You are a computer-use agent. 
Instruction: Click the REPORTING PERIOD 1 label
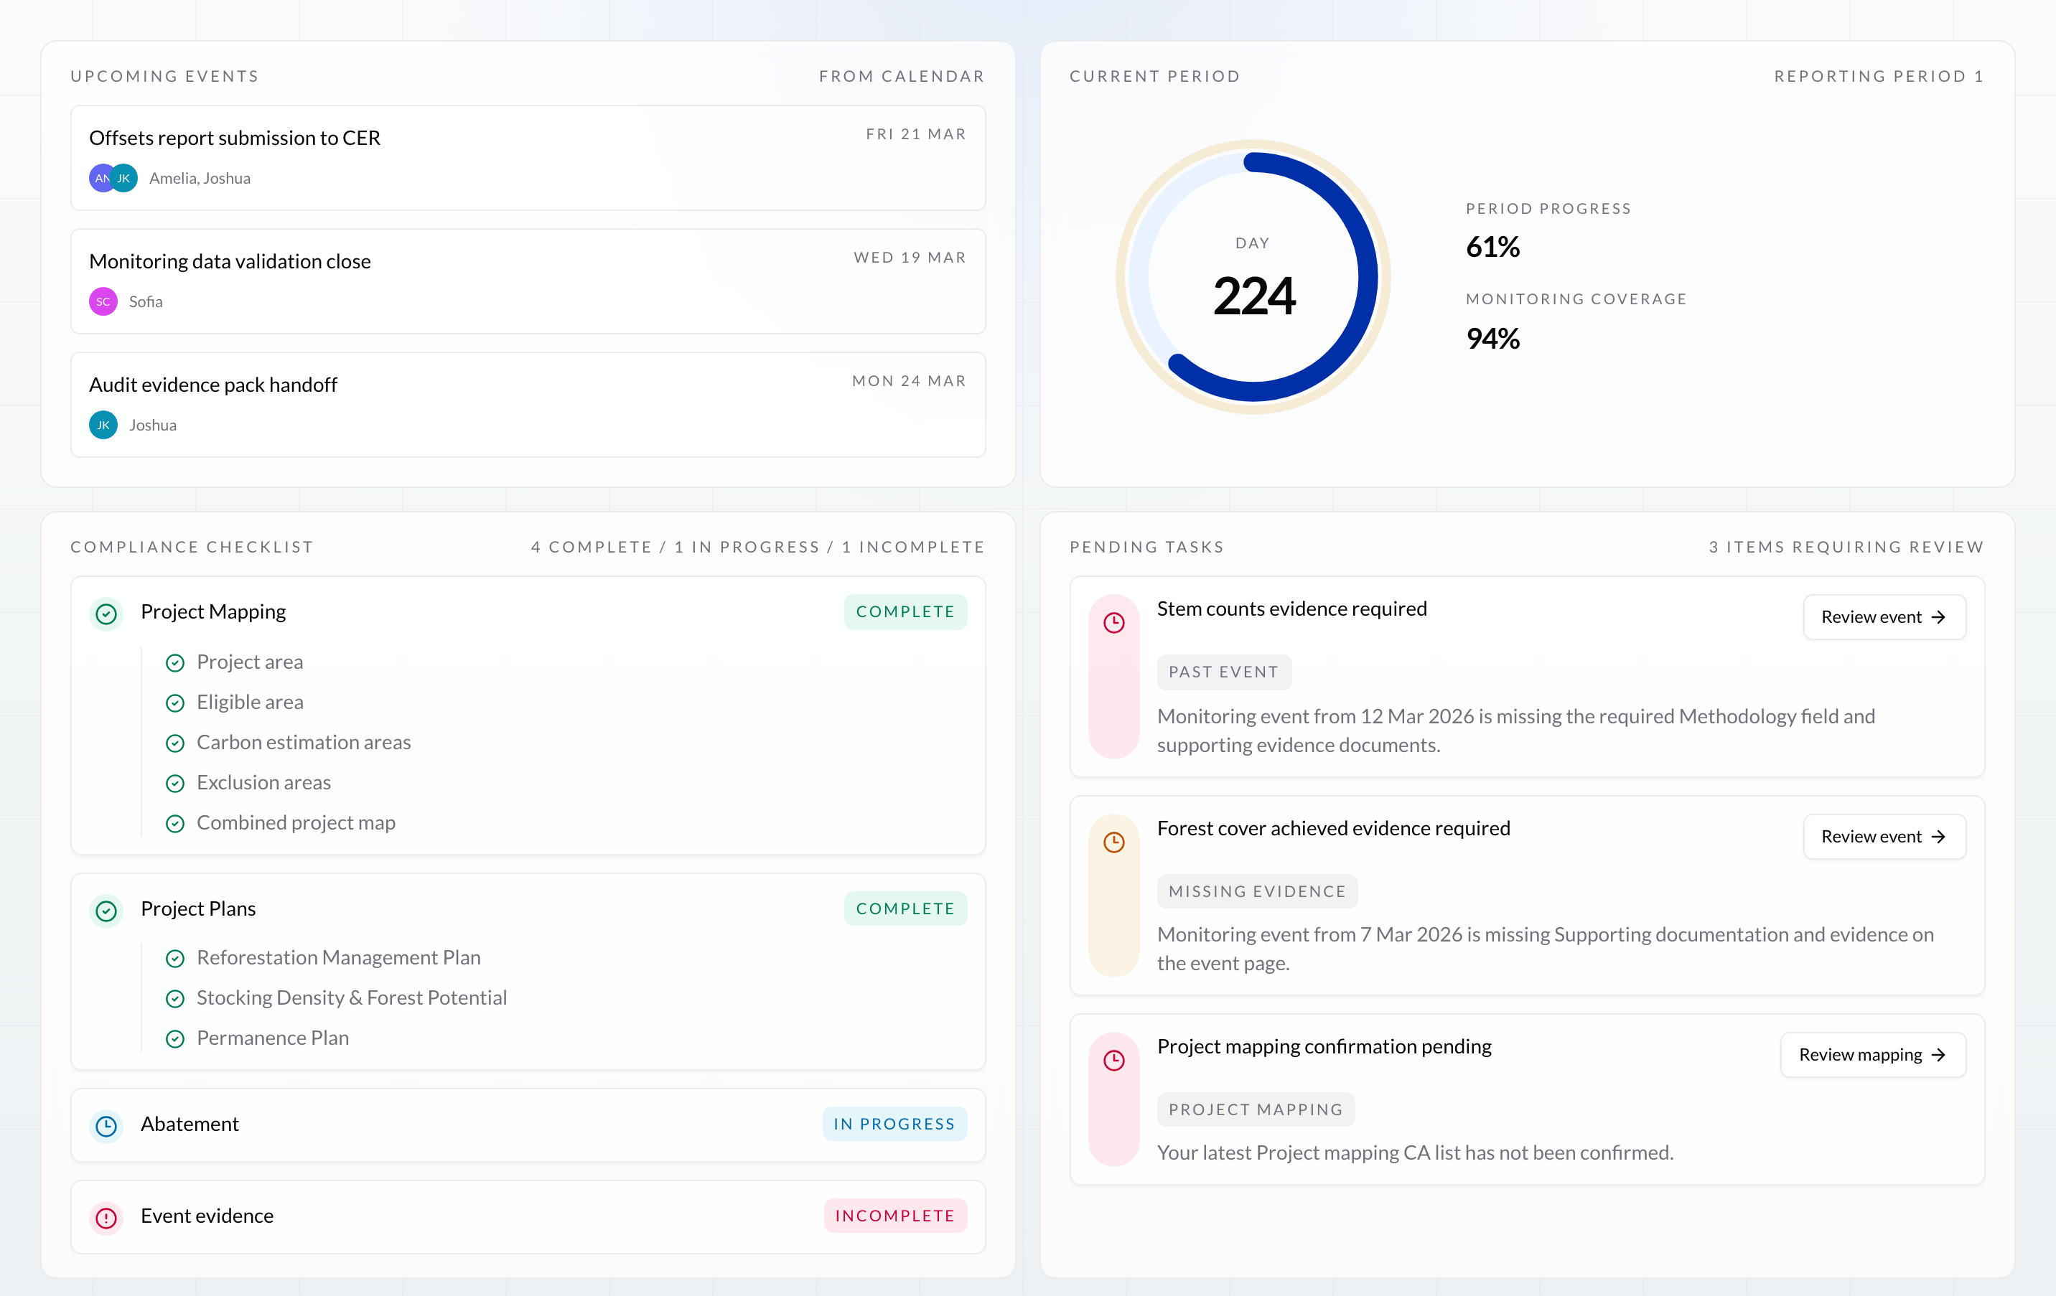coord(1879,76)
